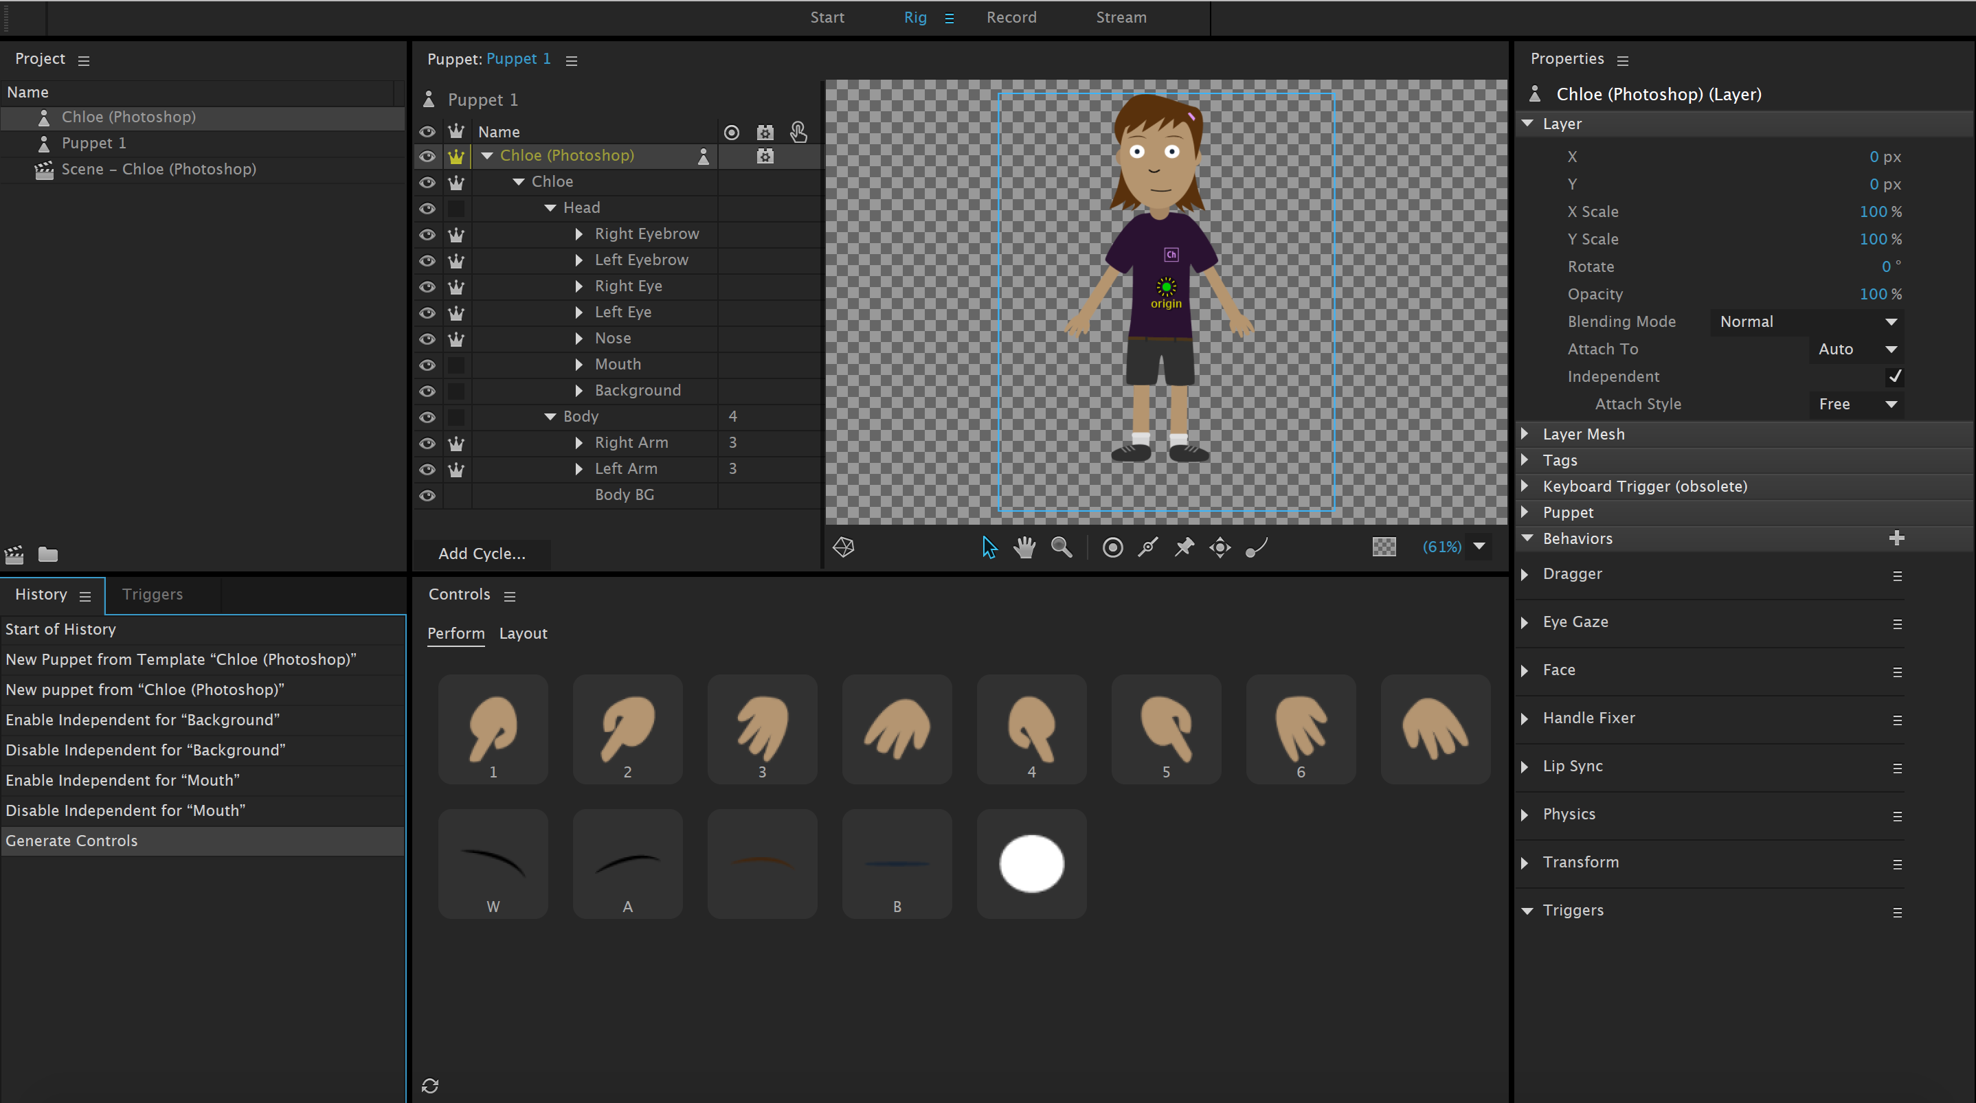Open the Record mode at the top
This screenshot has height=1103, width=1976.
(x=1011, y=17)
